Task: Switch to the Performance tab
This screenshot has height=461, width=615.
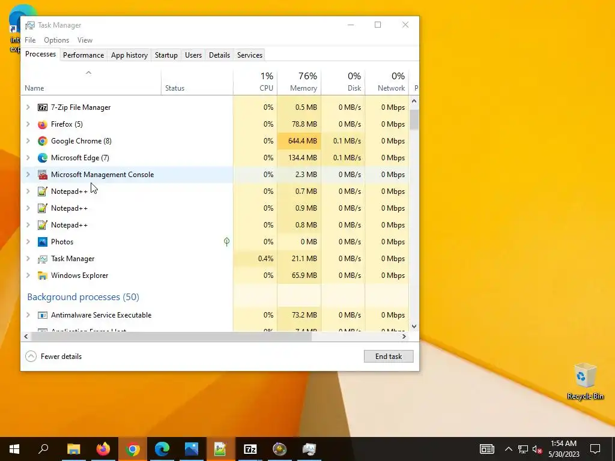Action: [x=83, y=55]
